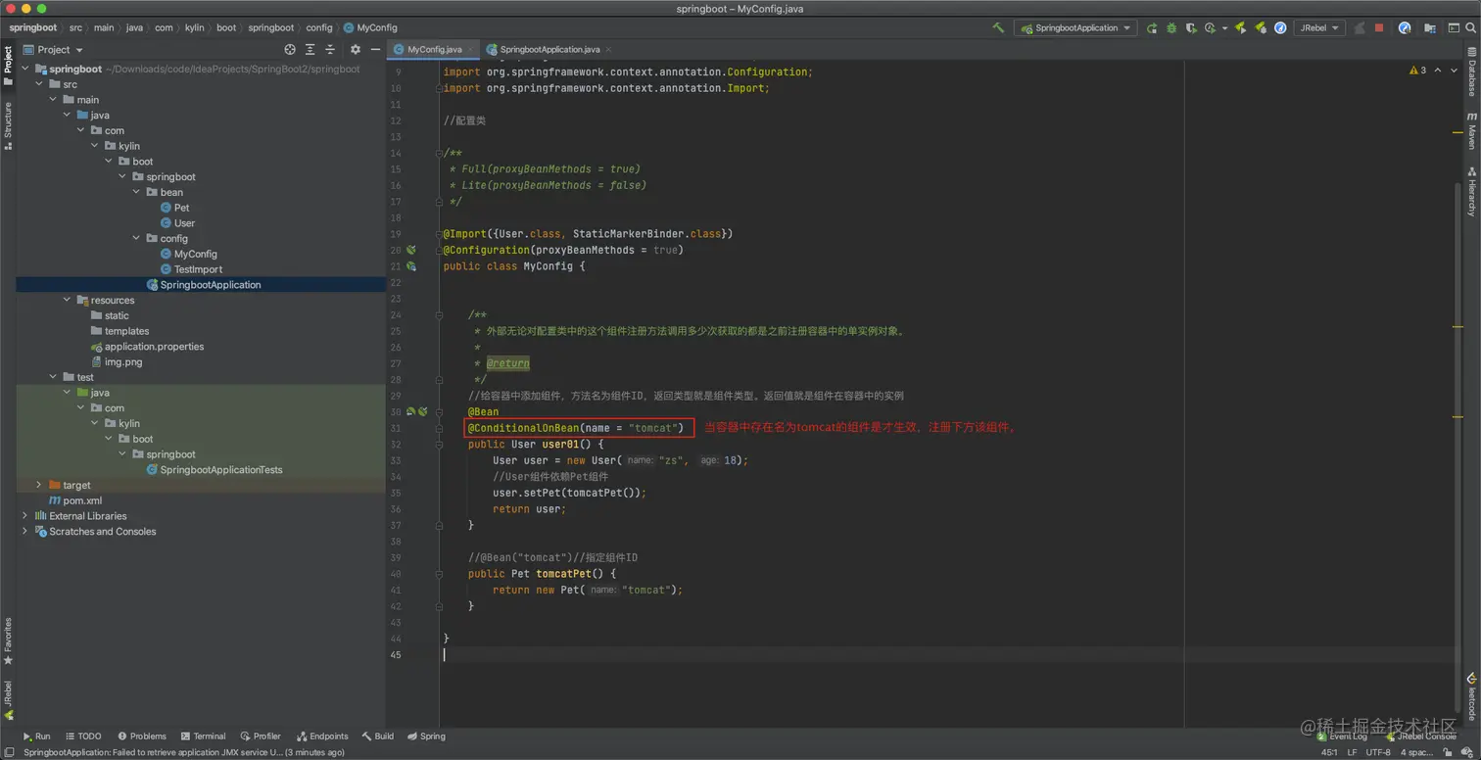Collapse all in Project panel

330,50
